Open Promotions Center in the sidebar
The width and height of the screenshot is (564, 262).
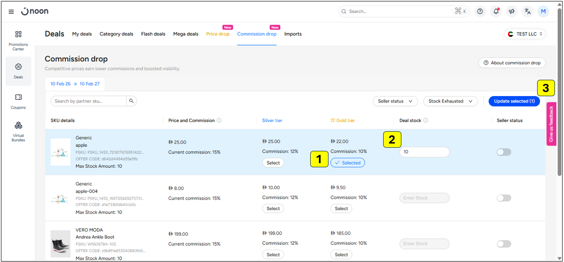(18, 40)
